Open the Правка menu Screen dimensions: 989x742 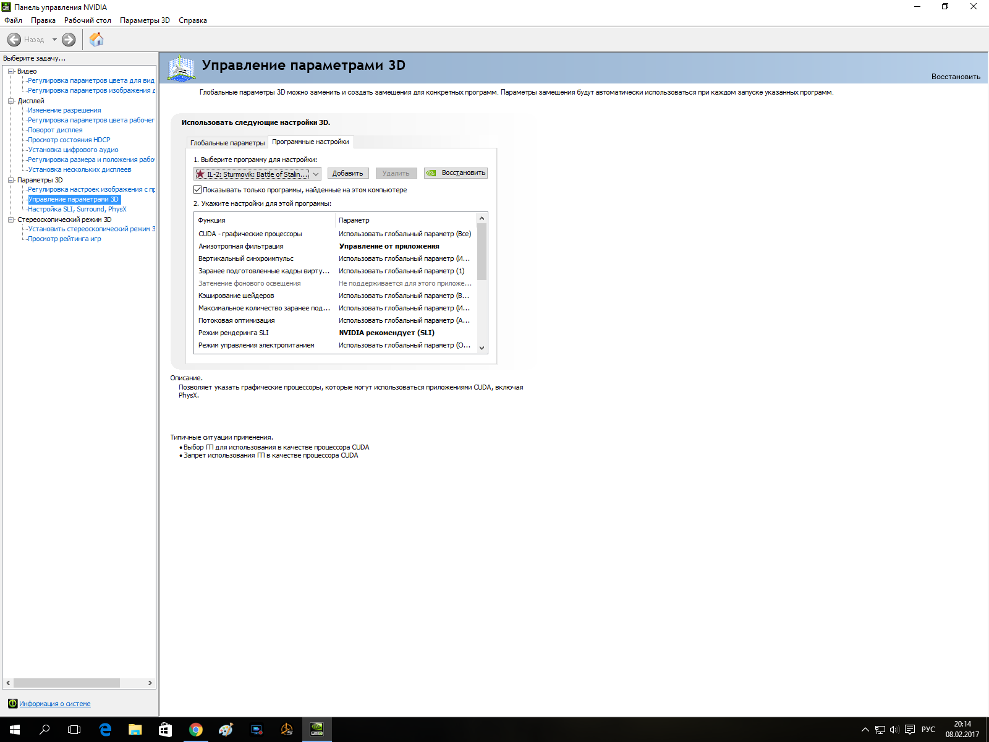coord(43,20)
